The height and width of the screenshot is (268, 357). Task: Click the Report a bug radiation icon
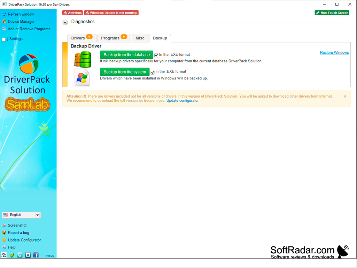coord(4,233)
